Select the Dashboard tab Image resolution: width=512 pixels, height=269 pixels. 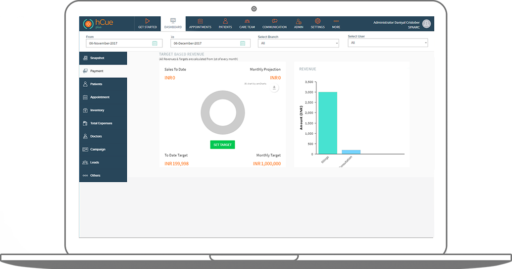(x=173, y=24)
